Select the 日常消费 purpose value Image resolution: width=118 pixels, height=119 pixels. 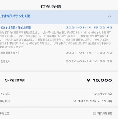coord(102,113)
